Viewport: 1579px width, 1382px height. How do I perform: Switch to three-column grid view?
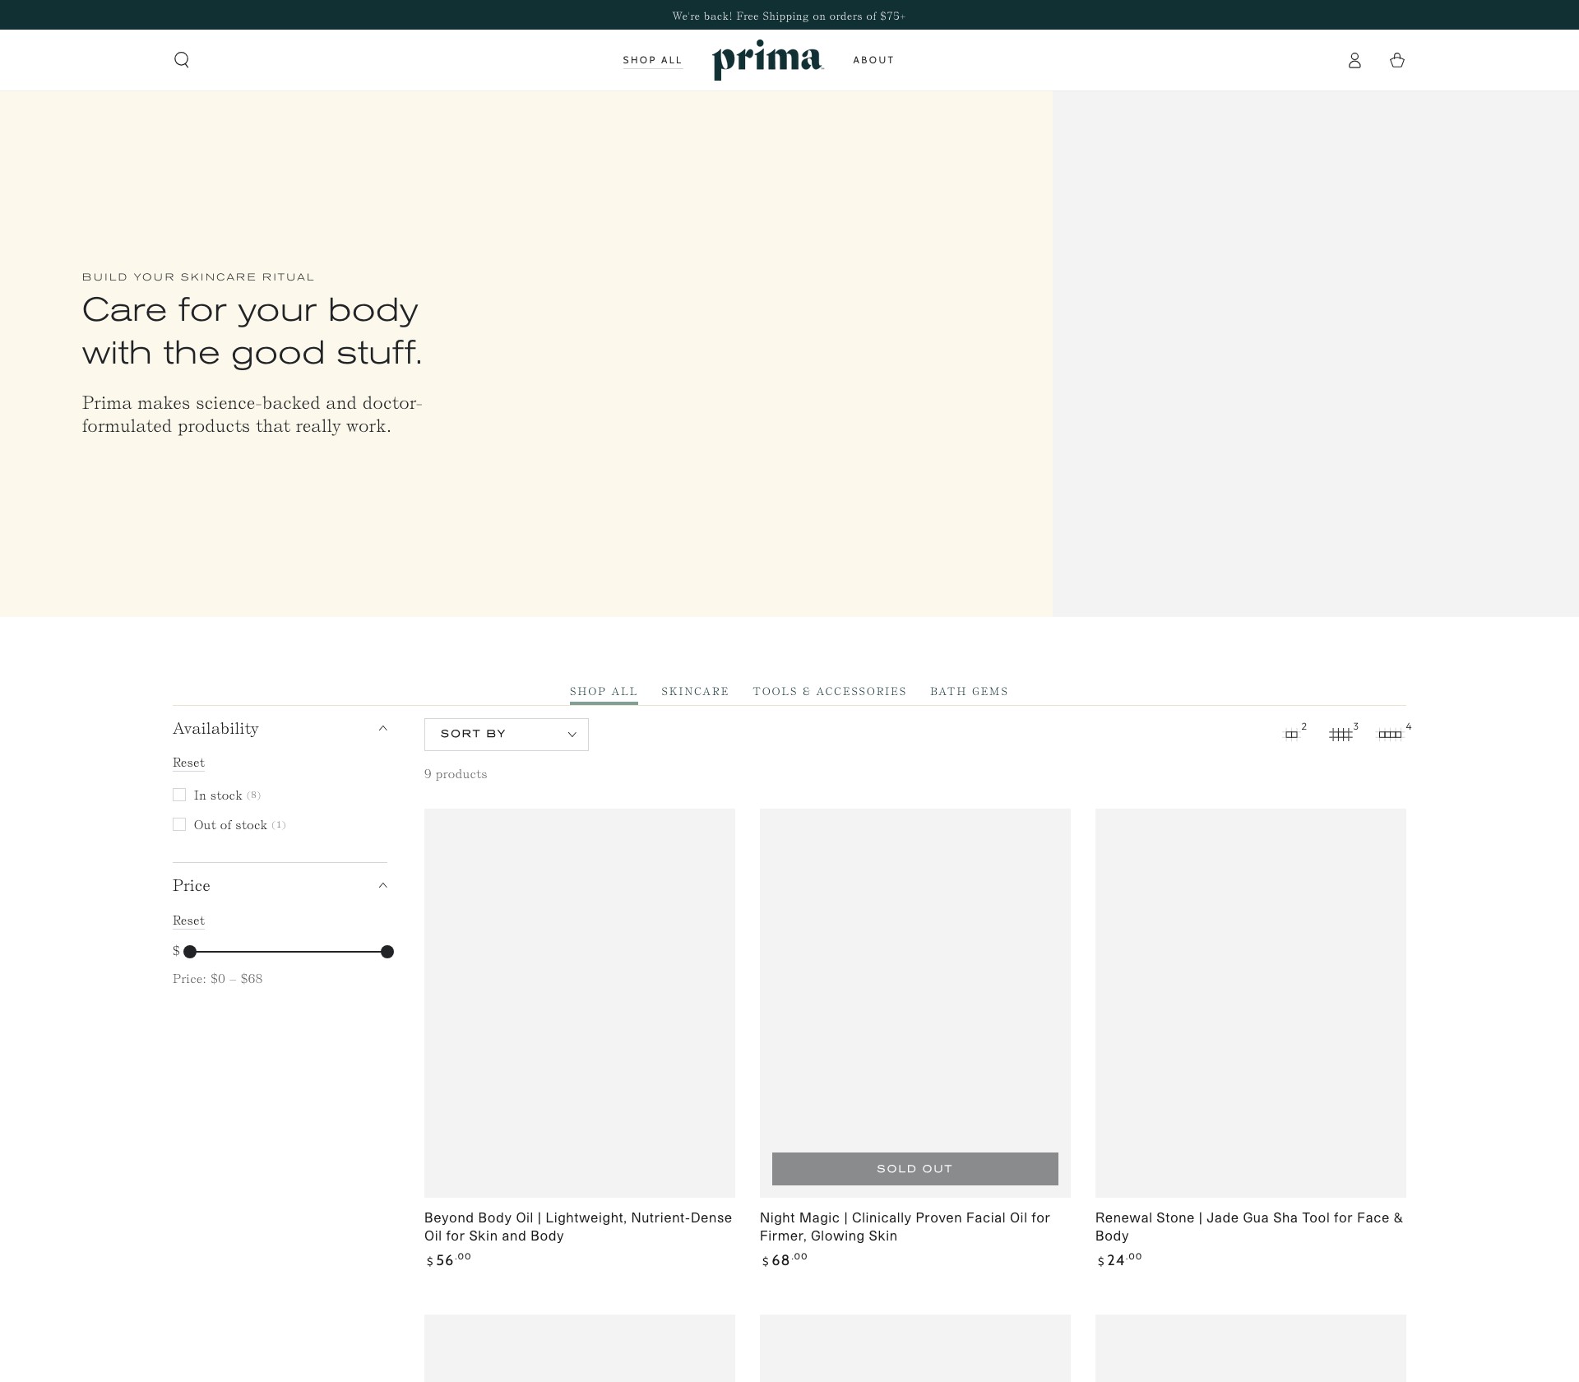click(x=1342, y=733)
